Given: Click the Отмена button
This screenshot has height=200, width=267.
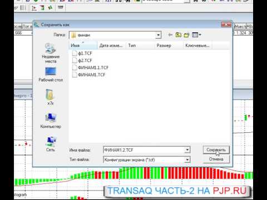Looking at the screenshot, I should coord(216,159).
